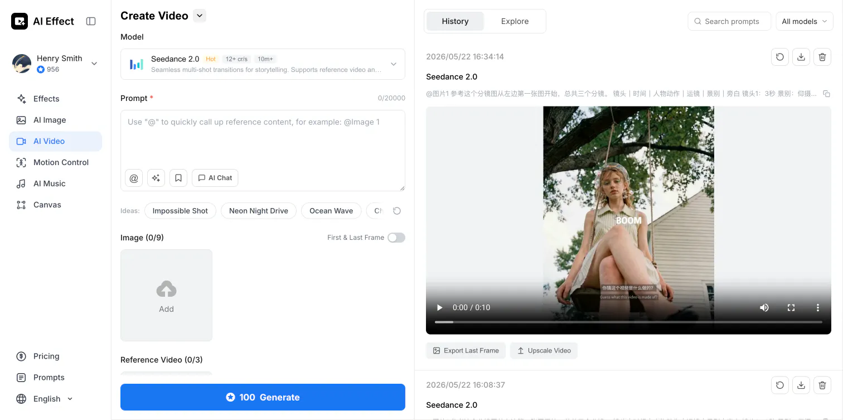Regenerate the 16:08:37 video entry

pyautogui.click(x=780, y=385)
